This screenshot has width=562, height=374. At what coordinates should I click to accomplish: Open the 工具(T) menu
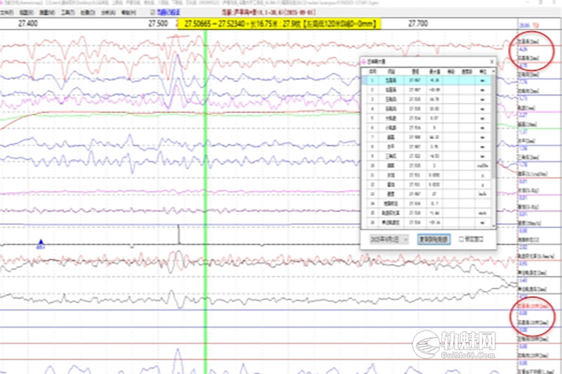(67, 13)
